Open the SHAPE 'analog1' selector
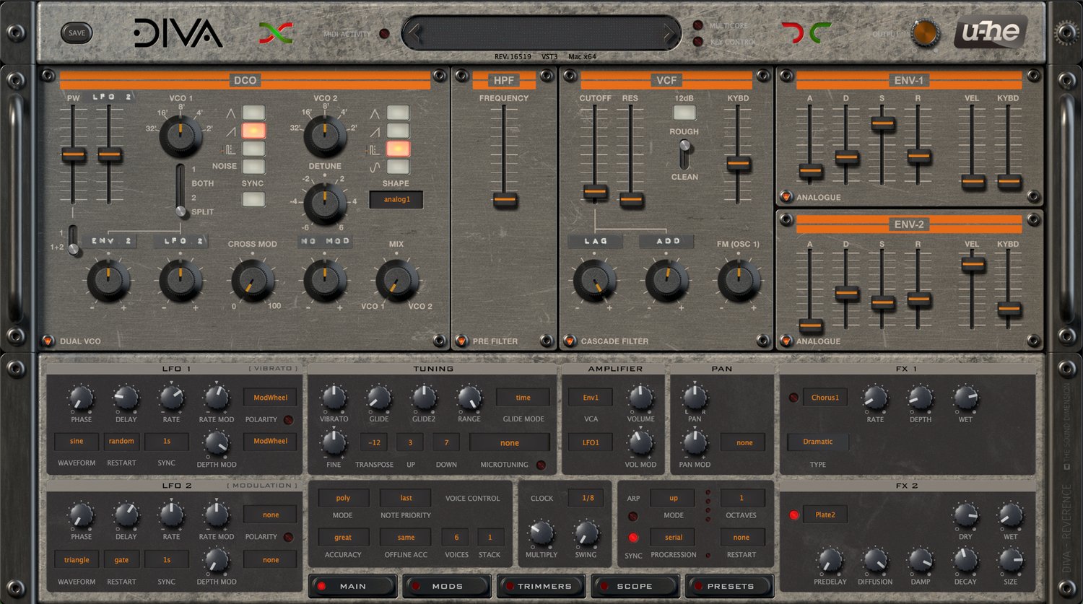 click(396, 200)
